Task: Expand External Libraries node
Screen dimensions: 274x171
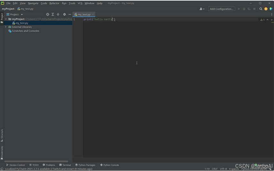Action: [6, 27]
